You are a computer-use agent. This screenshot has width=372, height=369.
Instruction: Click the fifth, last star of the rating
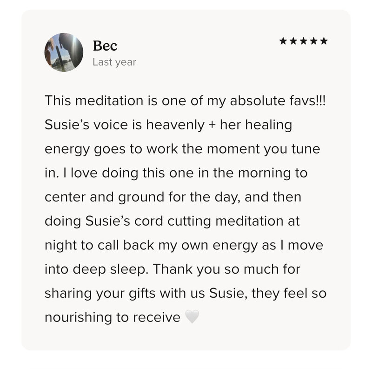click(x=324, y=41)
